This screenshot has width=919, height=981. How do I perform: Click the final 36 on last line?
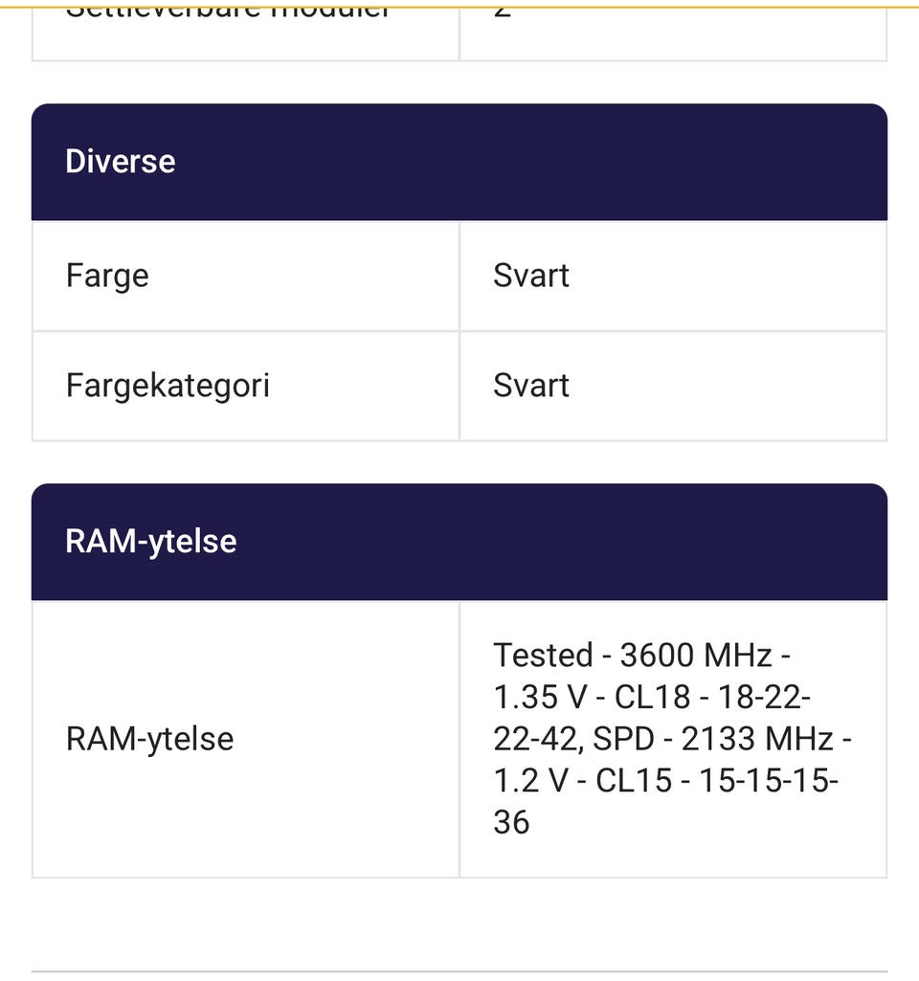coord(511,822)
